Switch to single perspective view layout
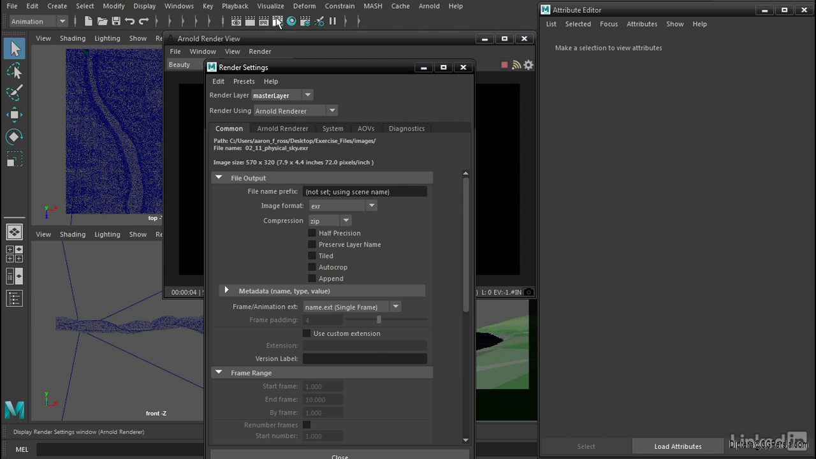Image resolution: width=816 pixels, height=459 pixels. [x=15, y=231]
